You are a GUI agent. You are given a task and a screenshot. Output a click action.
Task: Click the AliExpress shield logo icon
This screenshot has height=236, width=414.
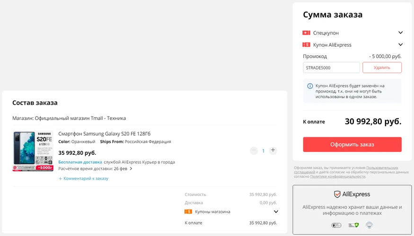point(337,194)
